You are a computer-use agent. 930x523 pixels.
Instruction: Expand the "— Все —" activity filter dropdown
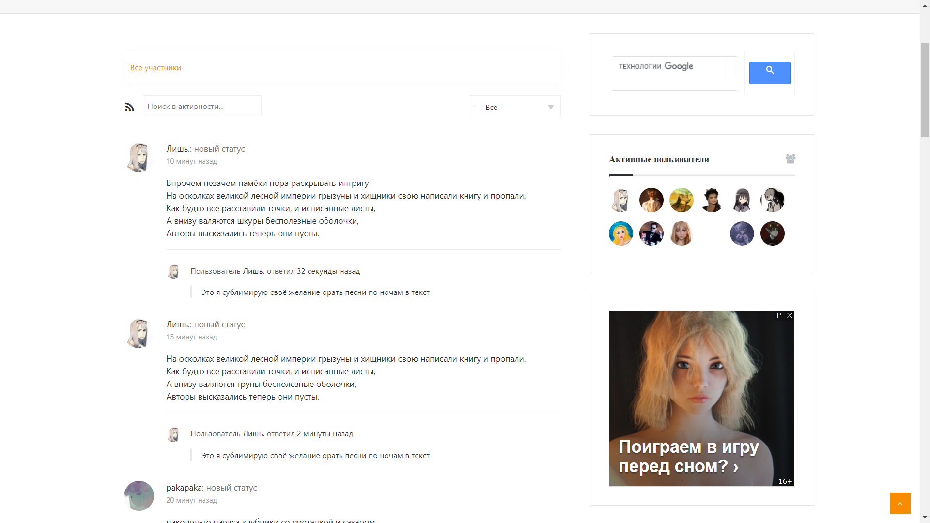click(x=514, y=107)
